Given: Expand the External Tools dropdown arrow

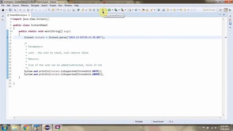Looking at the screenshot, I should click(x=125, y=10).
